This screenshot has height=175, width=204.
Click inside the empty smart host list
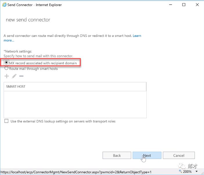75,104
